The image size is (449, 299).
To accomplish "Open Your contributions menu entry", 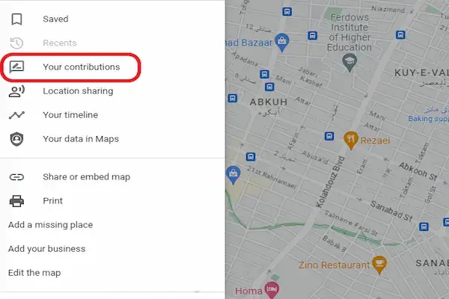I will [81, 67].
